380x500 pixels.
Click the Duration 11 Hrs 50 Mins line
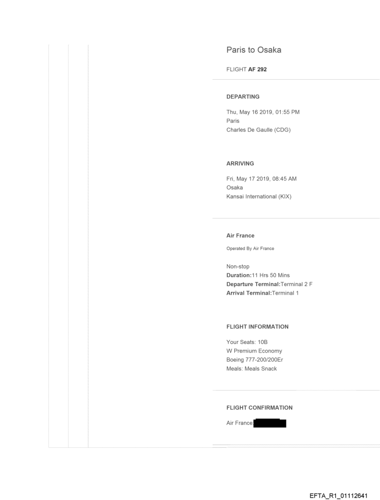coord(258,275)
